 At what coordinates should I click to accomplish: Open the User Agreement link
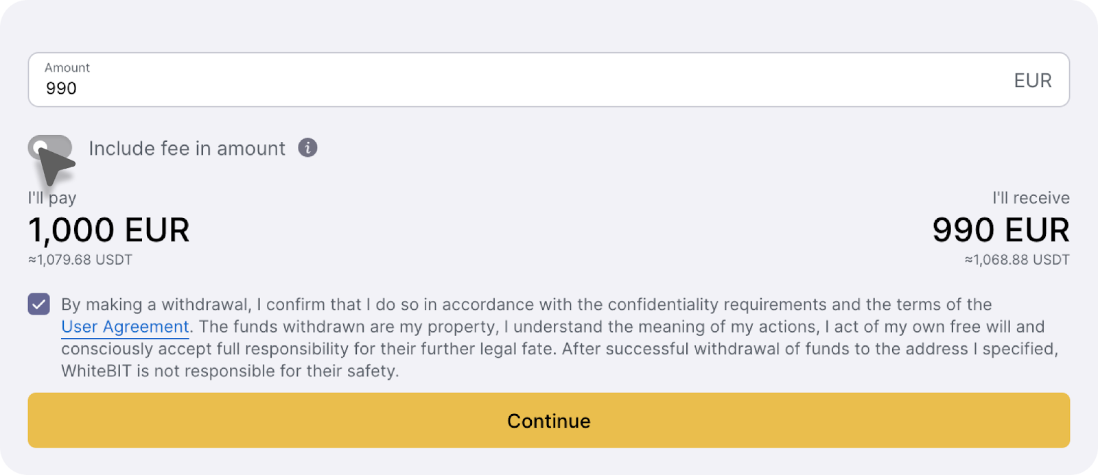coord(125,327)
